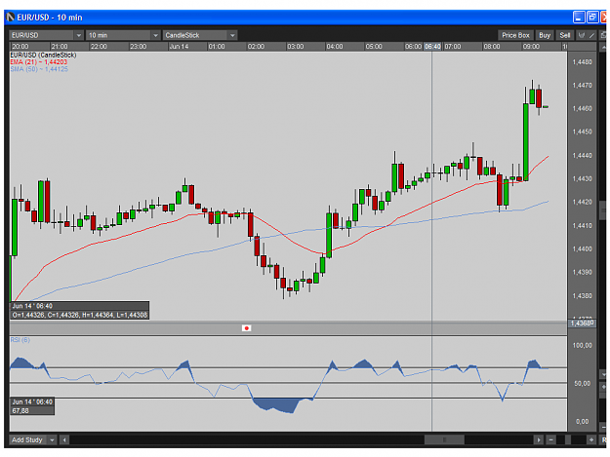Viewport: 610px width, 457px height.
Task: Open the Add Study dropdown arrow
Action: 52,439
